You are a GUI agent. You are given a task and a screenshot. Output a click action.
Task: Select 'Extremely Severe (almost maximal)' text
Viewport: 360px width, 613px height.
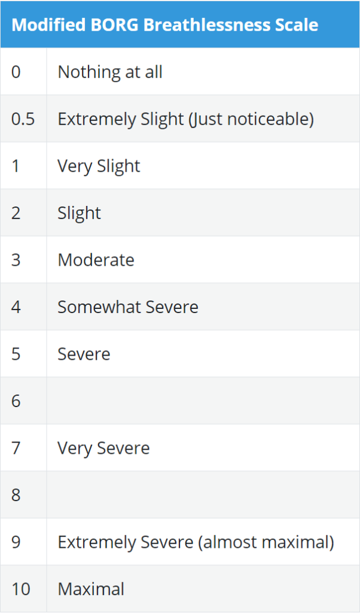[196, 542]
